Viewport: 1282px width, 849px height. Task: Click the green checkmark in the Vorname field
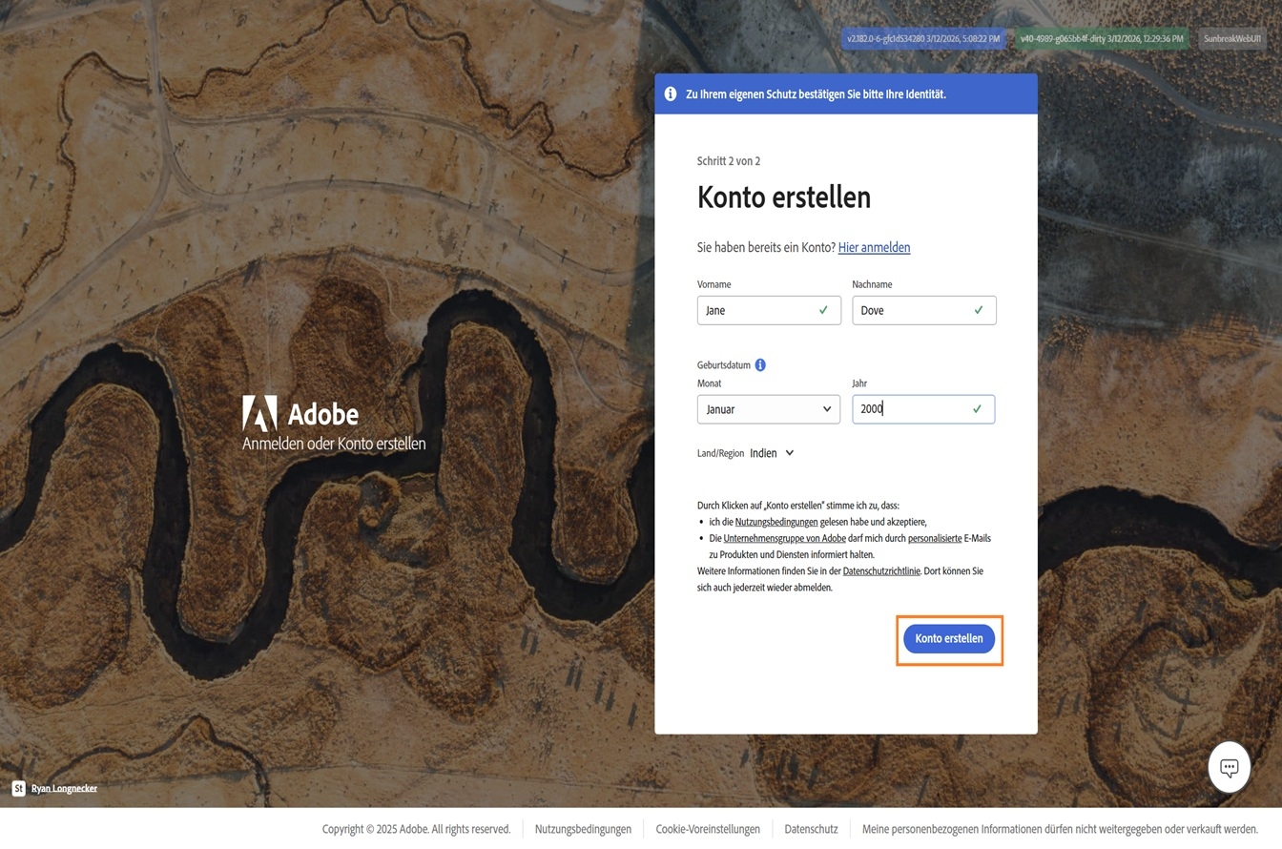click(x=822, y=310)
